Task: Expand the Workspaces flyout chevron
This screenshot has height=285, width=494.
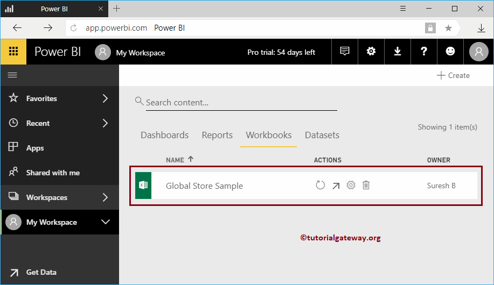Action: (x=105, y=197)
